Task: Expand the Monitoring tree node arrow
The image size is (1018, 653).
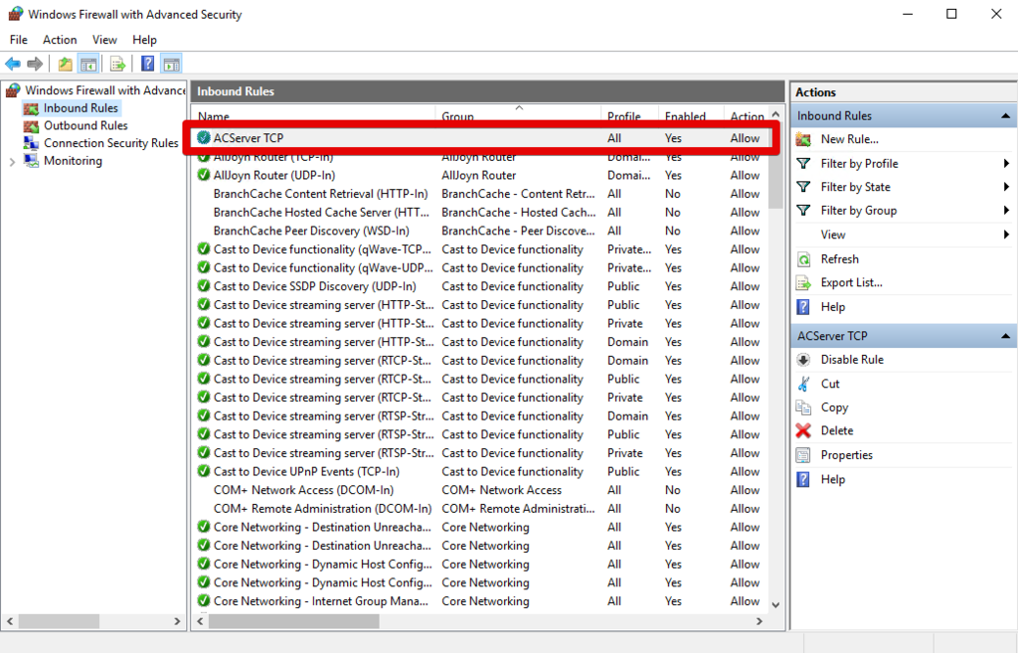Action: pyautogui.click(x=12, y=162)
